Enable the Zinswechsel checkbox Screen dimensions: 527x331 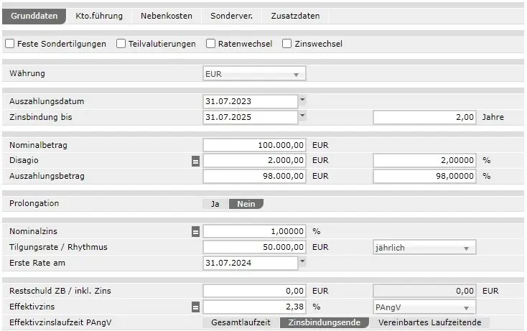(287, 44)
